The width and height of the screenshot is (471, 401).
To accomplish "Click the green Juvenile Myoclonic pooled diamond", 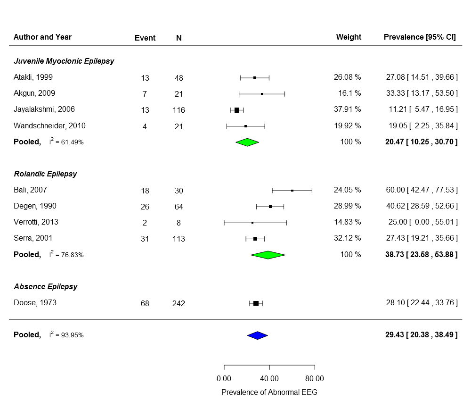I will click(x=247, y=142).
